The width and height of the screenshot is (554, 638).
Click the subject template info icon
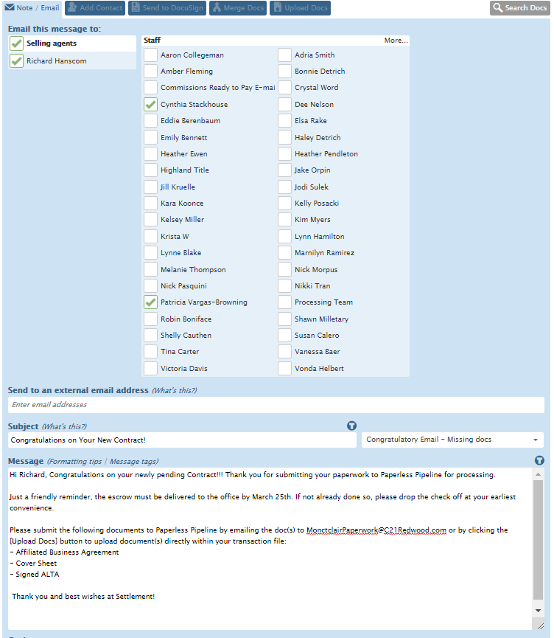tap(351, 426)
